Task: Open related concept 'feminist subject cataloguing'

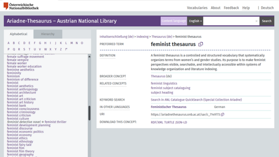Action: 171,88
